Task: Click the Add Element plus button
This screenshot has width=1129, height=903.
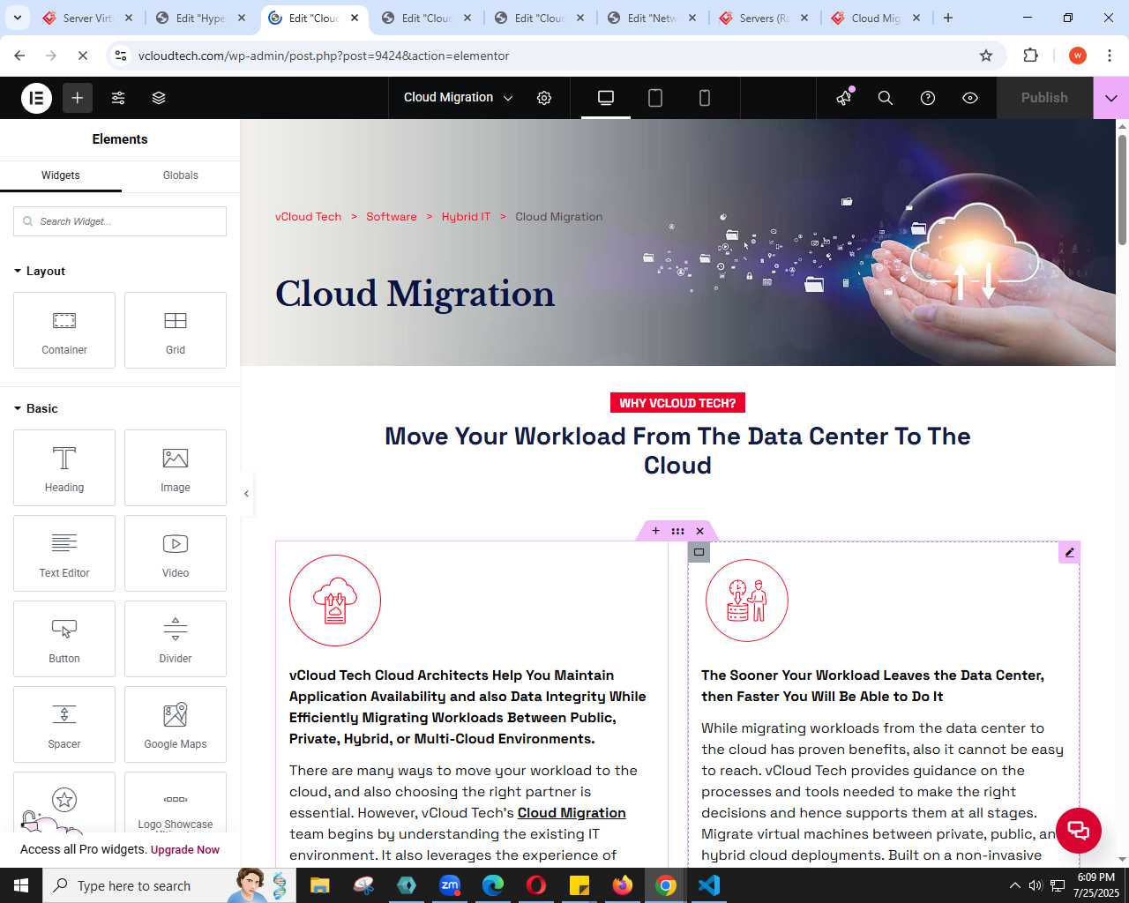Action: (x=78, y=98)
